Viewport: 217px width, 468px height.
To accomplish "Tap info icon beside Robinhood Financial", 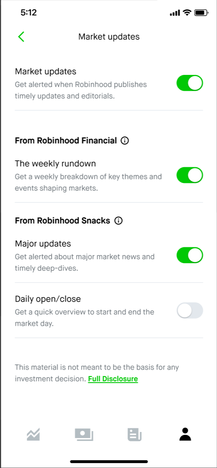I will [125, 140].
